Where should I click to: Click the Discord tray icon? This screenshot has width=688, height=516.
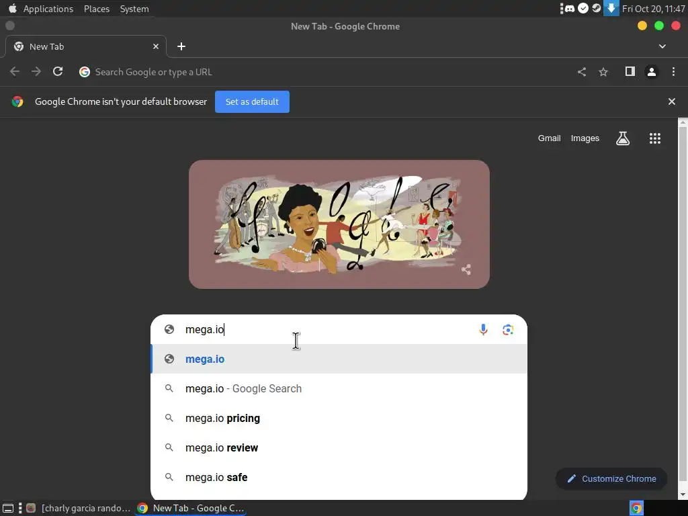coord(570,8)
